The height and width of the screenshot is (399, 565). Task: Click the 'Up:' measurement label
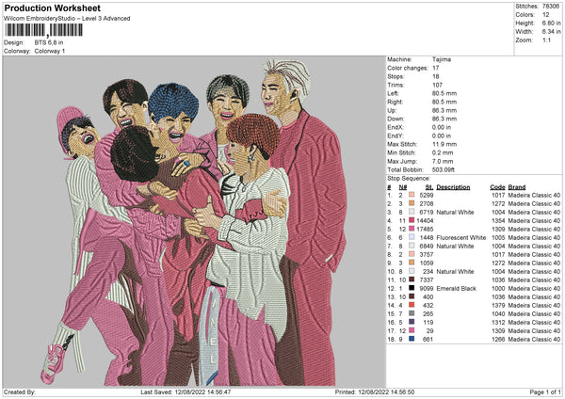(392, 110)
